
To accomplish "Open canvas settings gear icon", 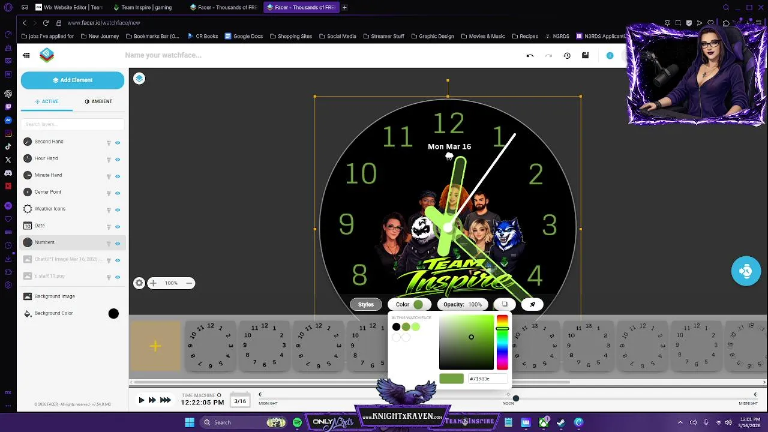I will pos(139,283).
